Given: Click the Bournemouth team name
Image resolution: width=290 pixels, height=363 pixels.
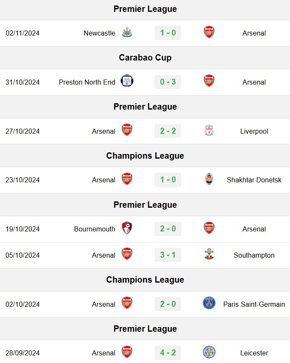Looking at the screenshot, I should click(94, 229).
